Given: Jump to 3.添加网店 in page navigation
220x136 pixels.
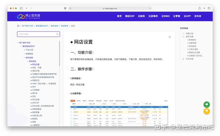Looking at the screenshot, I should point(192,46).
